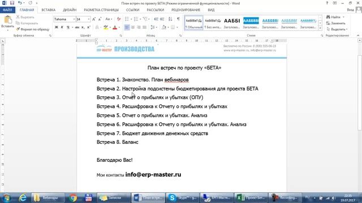The width and height of the screenshot is (362, 203).
Task: Click the Undo icon in quick access toolbar
Action: (20, 3)
